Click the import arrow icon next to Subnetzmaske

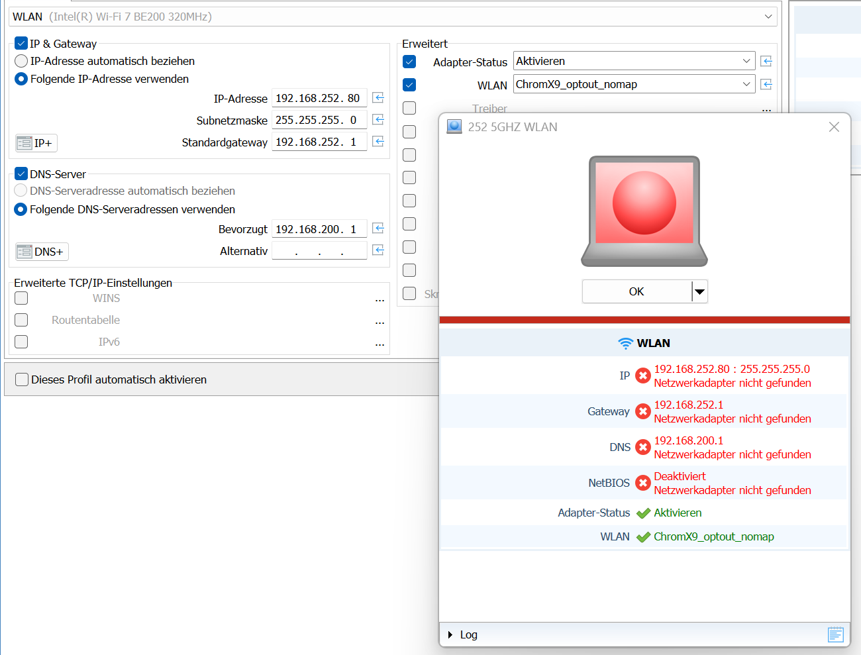click(x=378, y=120)
